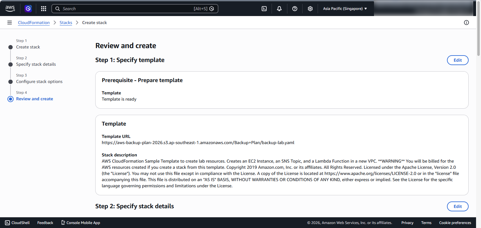The width and height of the screenshot is (481, 228).
Task: Go to CloudFormation breadcrumb
Action: [x=34, y=23]
